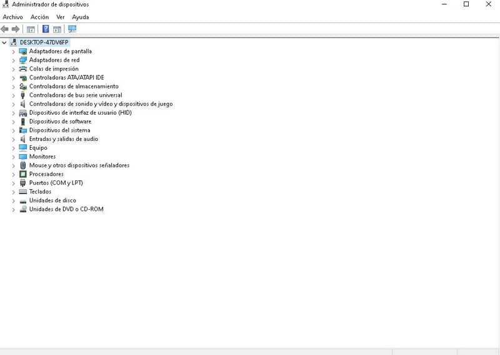Click the Controladoras de almacenamiento icon

[23, 86]
